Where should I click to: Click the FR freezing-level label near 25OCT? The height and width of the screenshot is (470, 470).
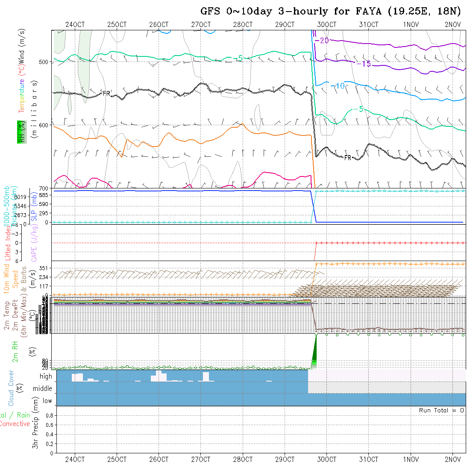click(x=107, y=94)
